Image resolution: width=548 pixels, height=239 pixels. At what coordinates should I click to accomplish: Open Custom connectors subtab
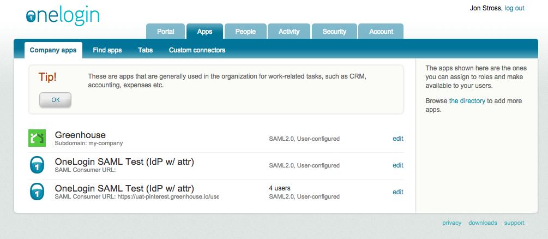(197, 50)
